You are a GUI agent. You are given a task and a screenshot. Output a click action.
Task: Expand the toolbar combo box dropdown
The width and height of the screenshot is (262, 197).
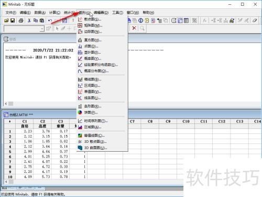tap(42, 28)
